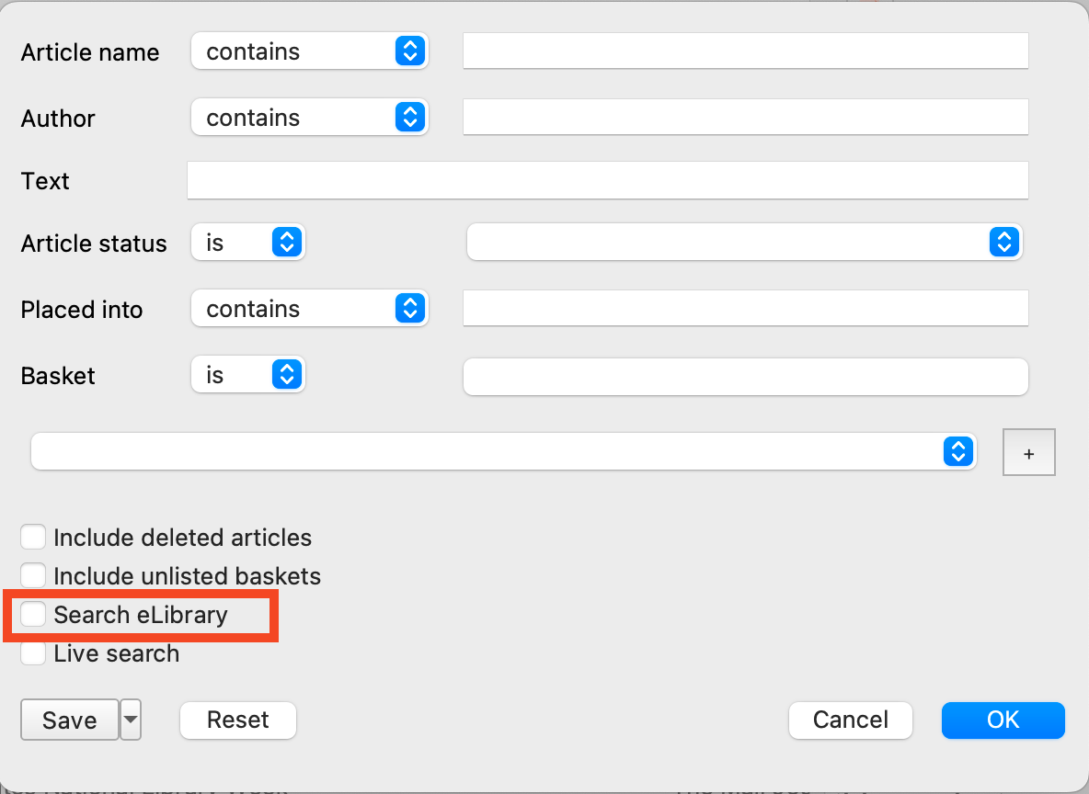Click the Basket condition chevron icon
Image resolution: width=1089 pixels, height=794 pixels.
(286, 374)
